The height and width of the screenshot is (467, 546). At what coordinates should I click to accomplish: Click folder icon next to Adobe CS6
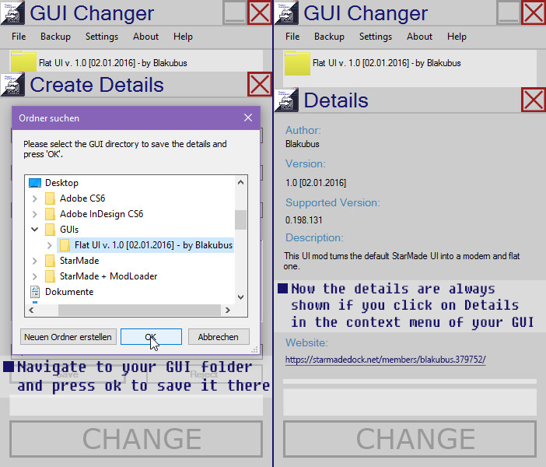pyautogui.click(x=50, y=198)
